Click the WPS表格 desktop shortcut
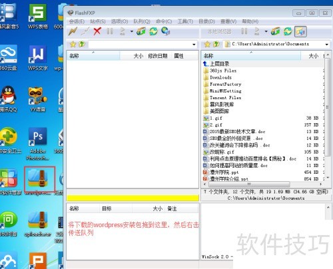 point(38,17)
